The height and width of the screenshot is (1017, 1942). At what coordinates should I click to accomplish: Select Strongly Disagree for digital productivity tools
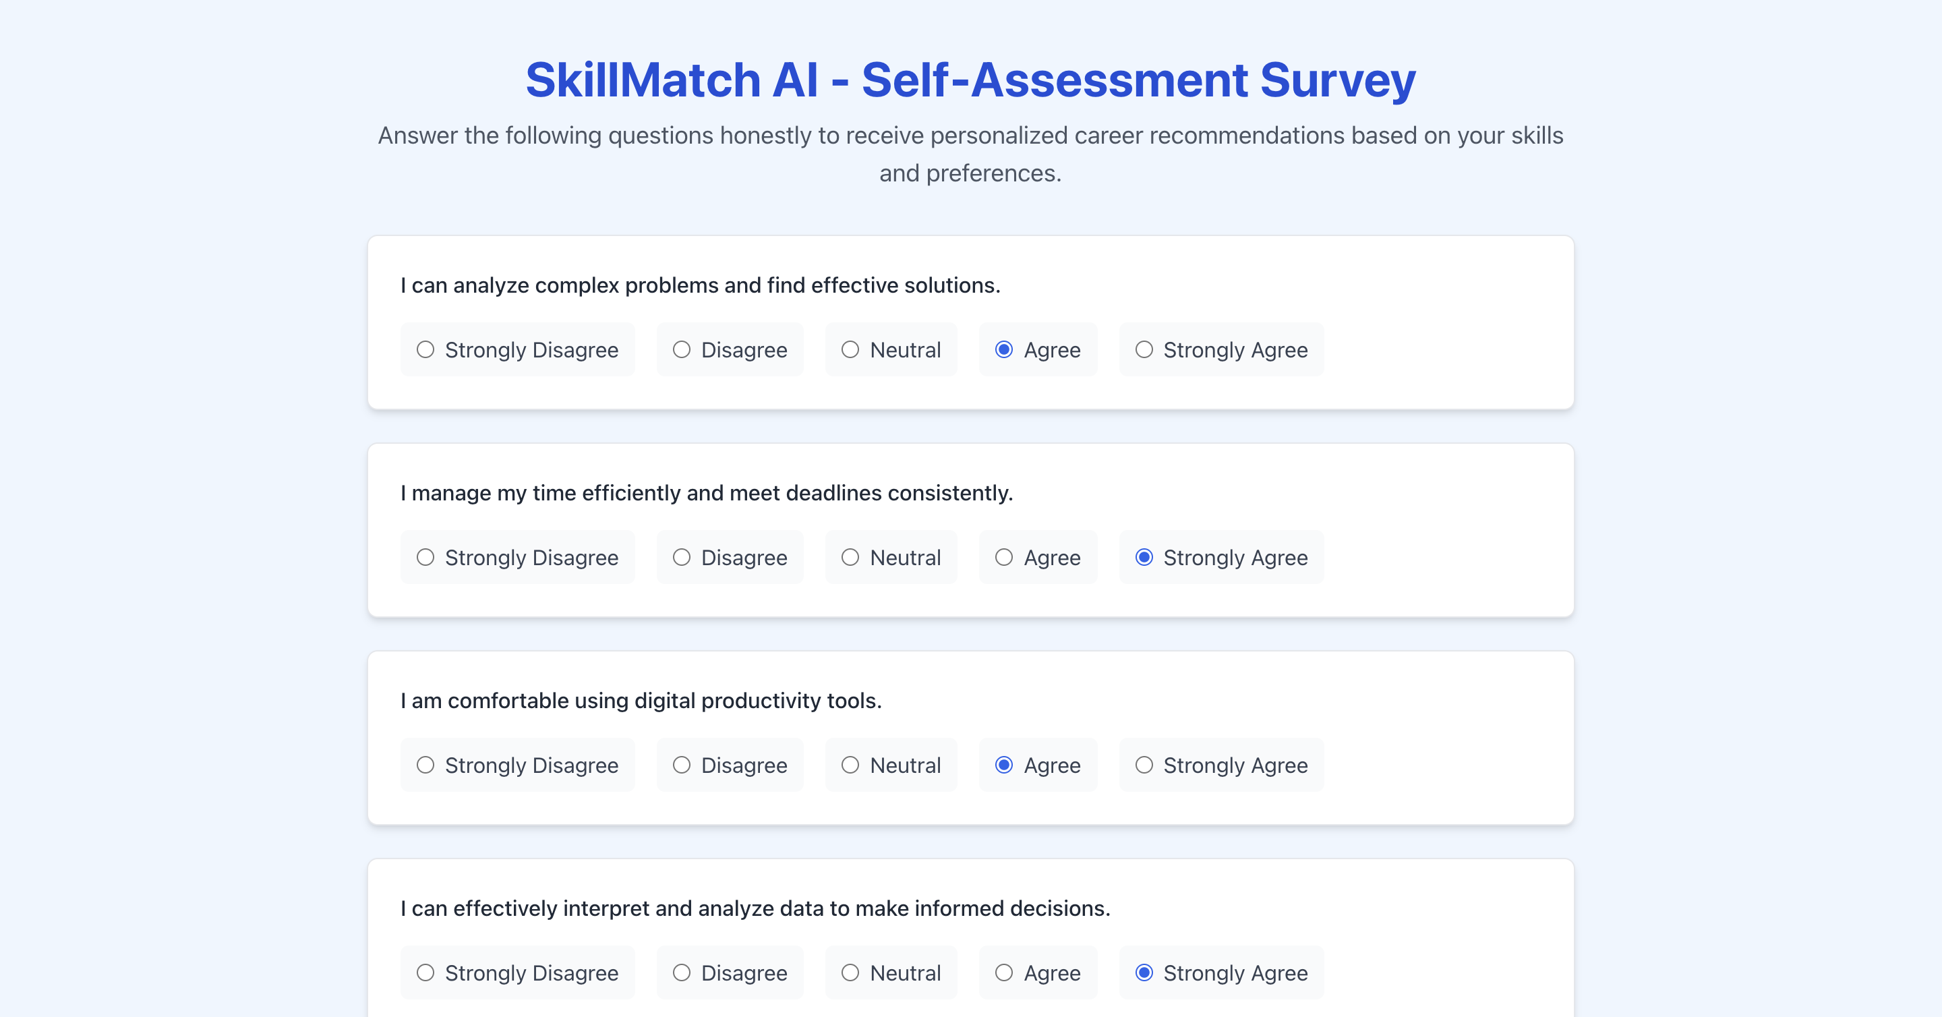[x=425, y=765]
